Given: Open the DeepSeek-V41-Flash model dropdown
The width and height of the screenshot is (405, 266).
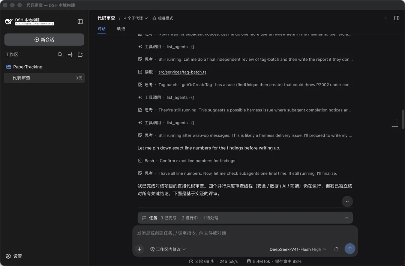Looking at the screenshot, I should [x=298, y=249].
